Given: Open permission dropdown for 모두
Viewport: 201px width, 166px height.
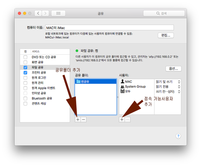Looking at the screenshot, I should pyautogui.click(x=179, y=92).
